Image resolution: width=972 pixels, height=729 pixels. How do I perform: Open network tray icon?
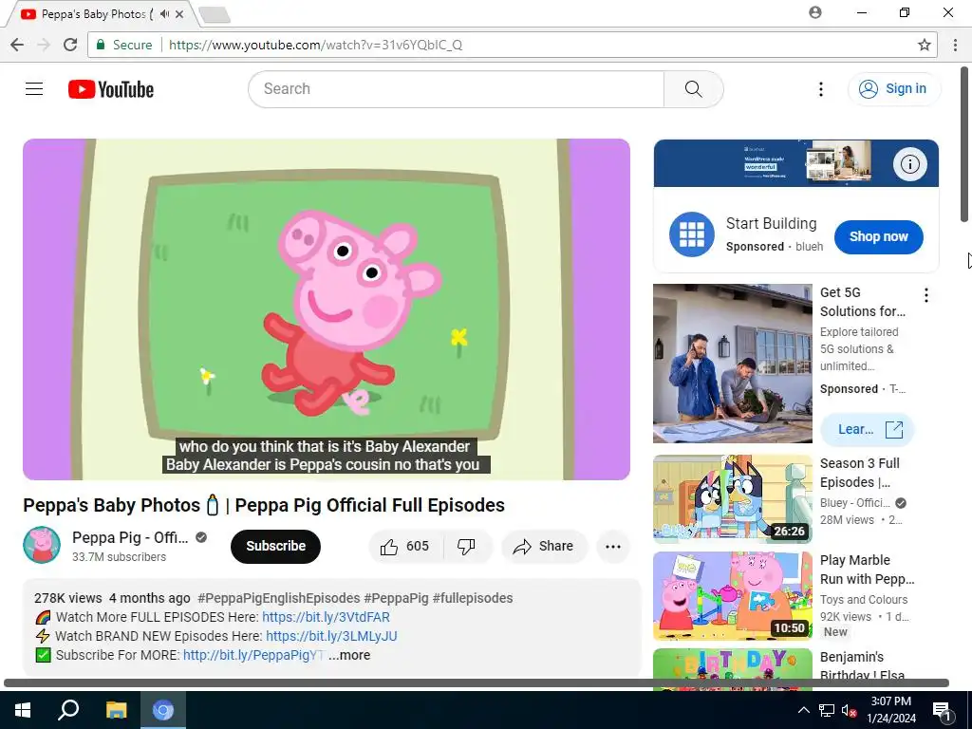point(827,710)
